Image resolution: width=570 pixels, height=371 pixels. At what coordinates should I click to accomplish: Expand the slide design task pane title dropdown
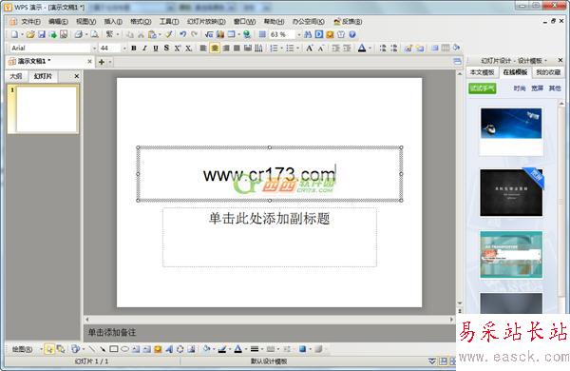545,61
